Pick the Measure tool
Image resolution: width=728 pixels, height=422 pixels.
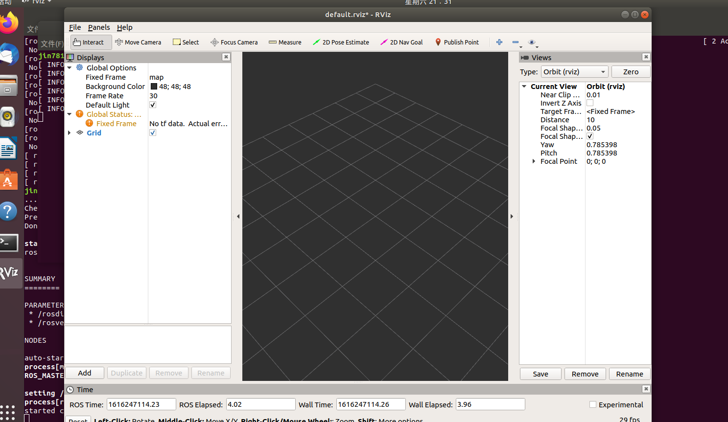click(285, 42)
